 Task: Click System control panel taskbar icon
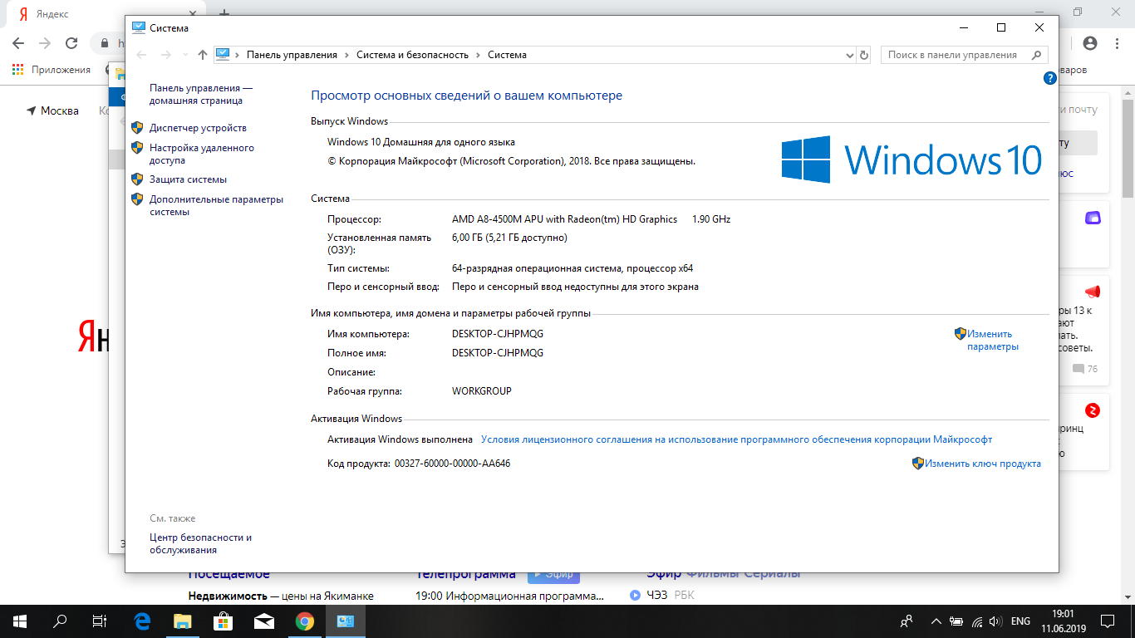[346, 621]
